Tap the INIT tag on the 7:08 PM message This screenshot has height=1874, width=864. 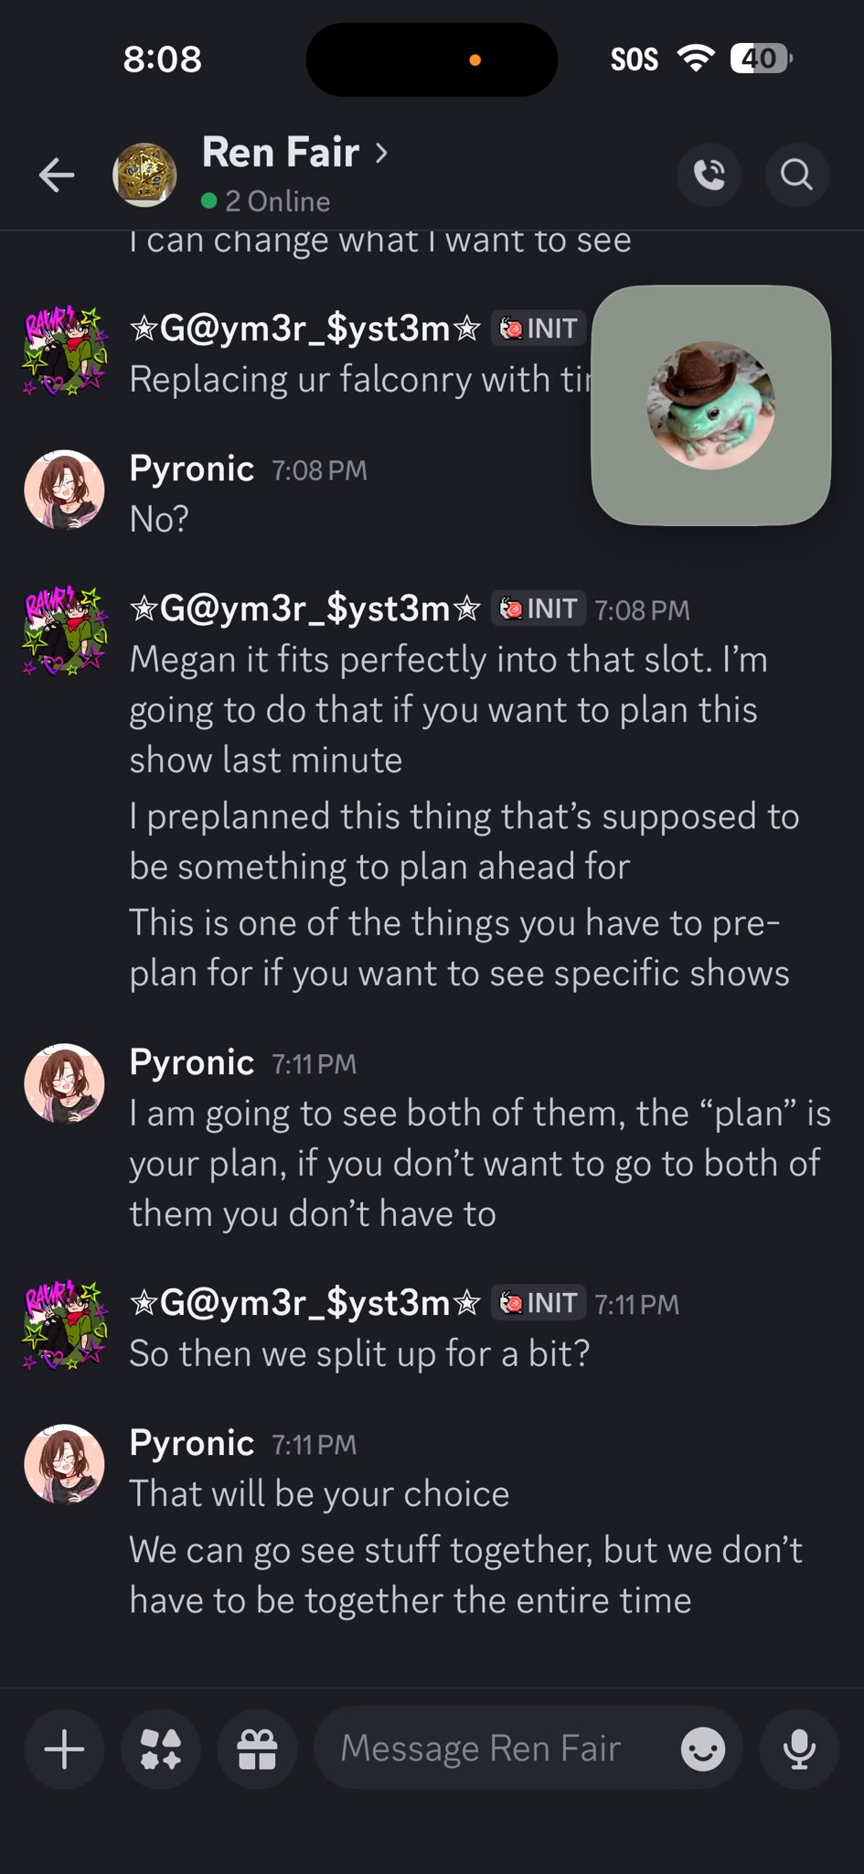click(x=539, y=609)
